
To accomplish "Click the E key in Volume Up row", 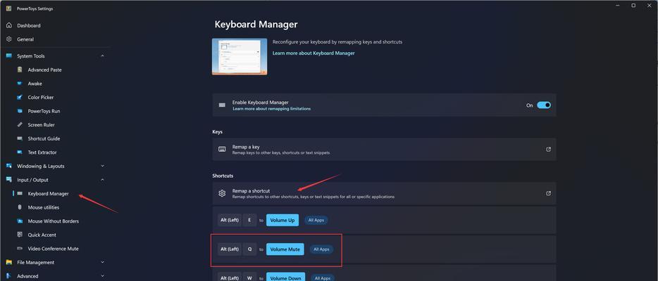I will [249, 220].
